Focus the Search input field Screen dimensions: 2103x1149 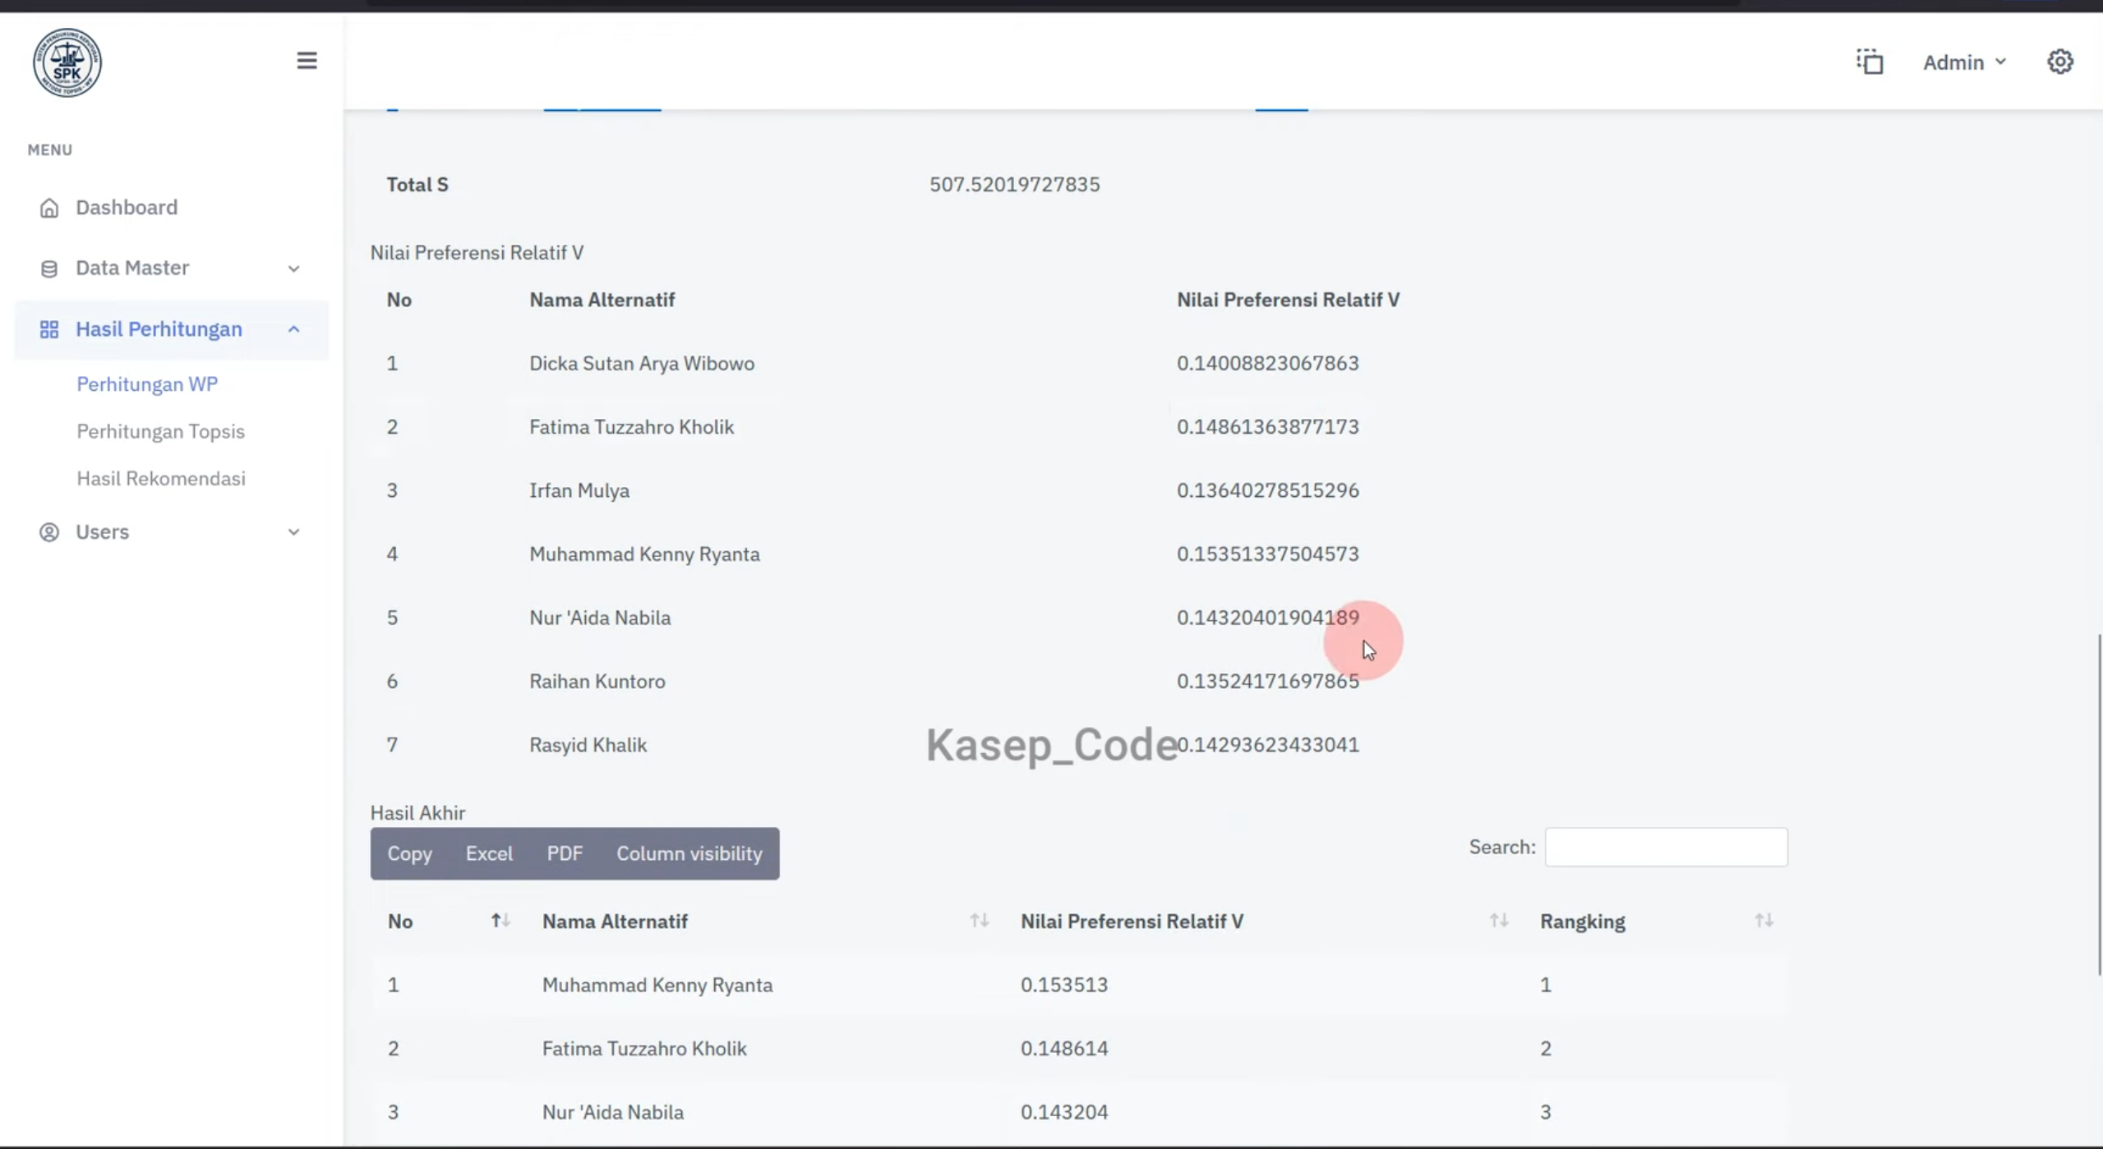1666,847
